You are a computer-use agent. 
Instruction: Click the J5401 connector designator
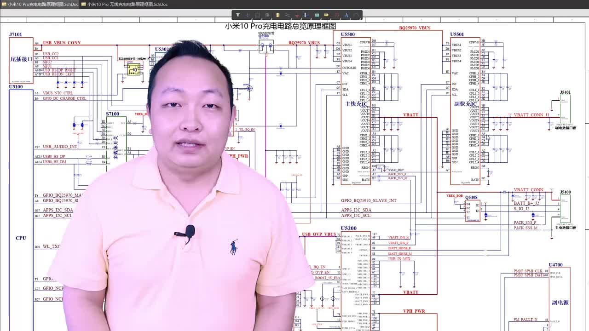(565, 92)
